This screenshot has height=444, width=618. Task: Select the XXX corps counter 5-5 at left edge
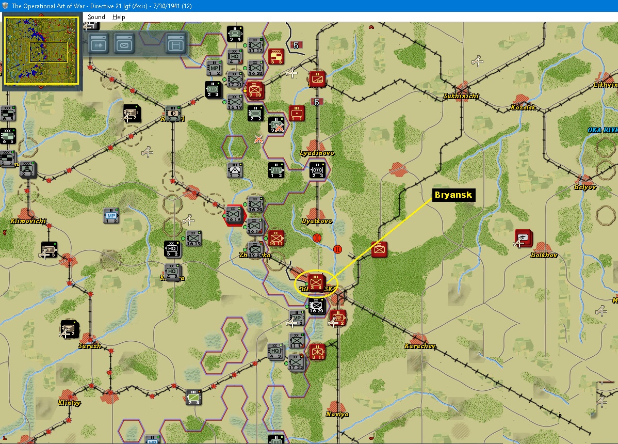click(8, 158)
